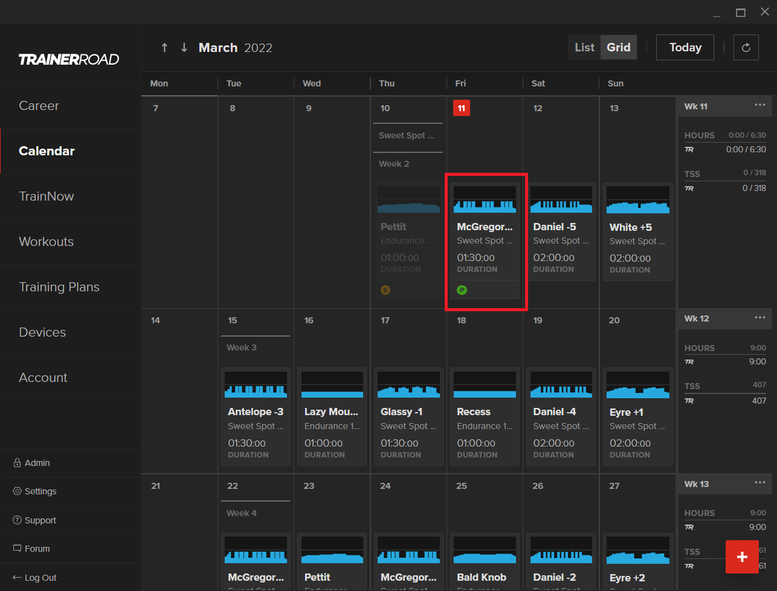Image resolution: width=777 pixels, height=591 pixels.
Task: Click Week 3 label on March 15
Action: tap(241, 347)
